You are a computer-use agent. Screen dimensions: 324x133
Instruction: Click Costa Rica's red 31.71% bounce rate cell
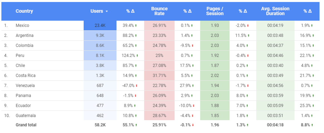pyautogui.click(x=159, y=76)
